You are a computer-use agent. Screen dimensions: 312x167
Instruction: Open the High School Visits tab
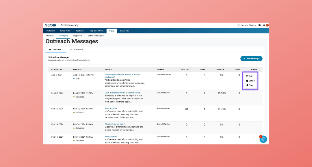click(x=97, y=31)
